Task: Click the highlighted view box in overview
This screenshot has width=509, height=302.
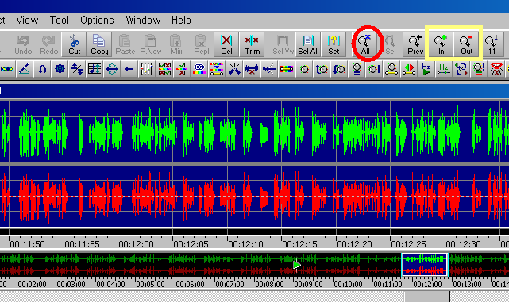Action: (425, 265)
